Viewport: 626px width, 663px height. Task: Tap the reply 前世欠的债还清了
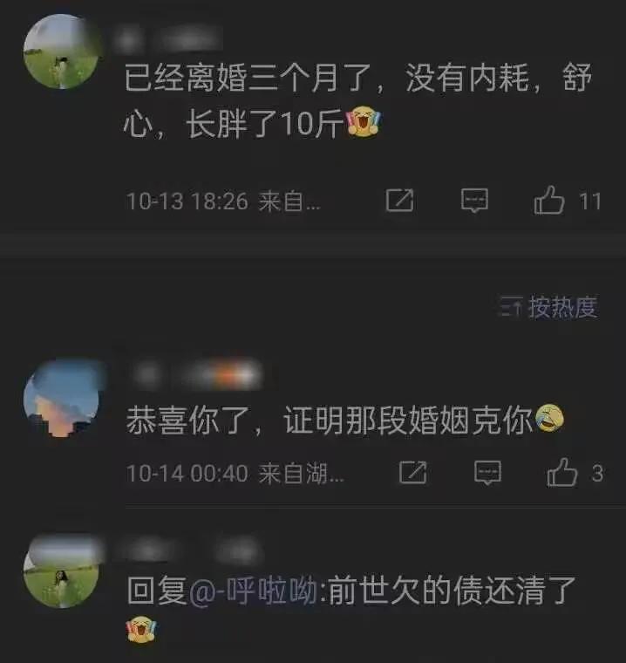pos(451,591)
